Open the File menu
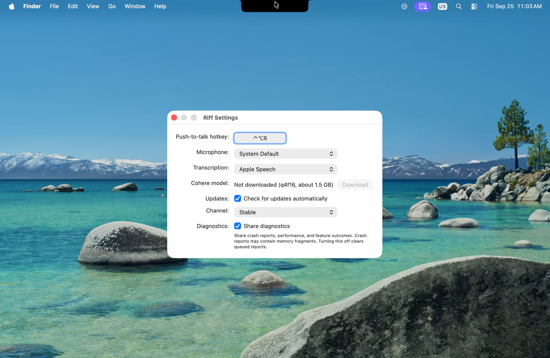 click(x=54, y=6)
